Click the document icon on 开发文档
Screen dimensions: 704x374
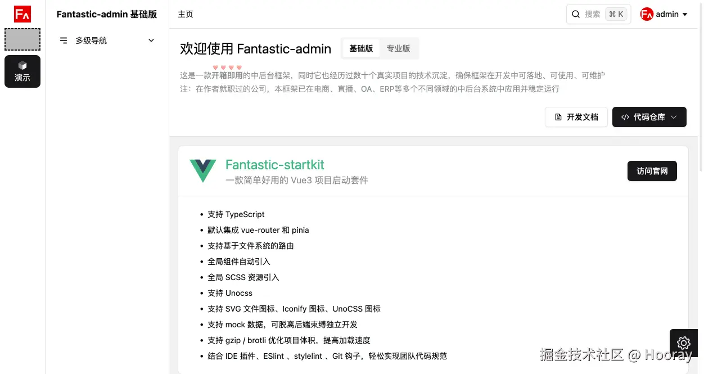pos(558,117)
